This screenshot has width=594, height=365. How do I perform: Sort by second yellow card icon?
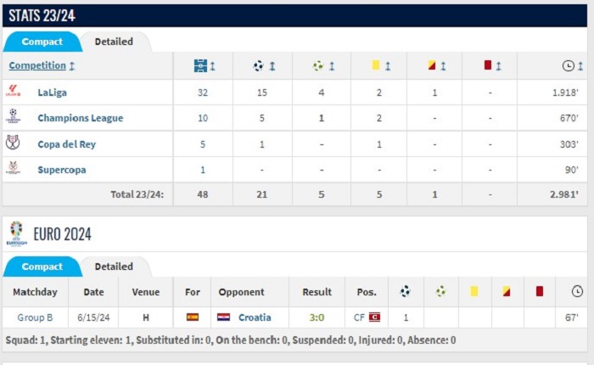coord(431,65)
